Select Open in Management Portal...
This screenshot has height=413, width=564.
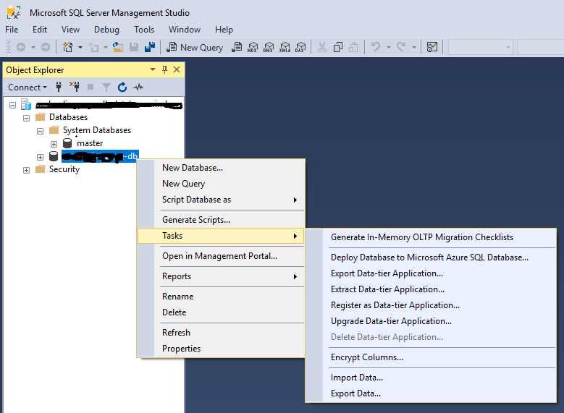coord(221,256)
